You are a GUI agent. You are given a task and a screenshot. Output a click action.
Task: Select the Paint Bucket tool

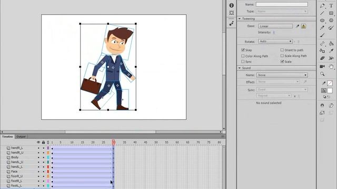(331, 44)
